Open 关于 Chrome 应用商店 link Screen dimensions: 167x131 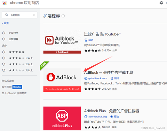tap(14, 93)
